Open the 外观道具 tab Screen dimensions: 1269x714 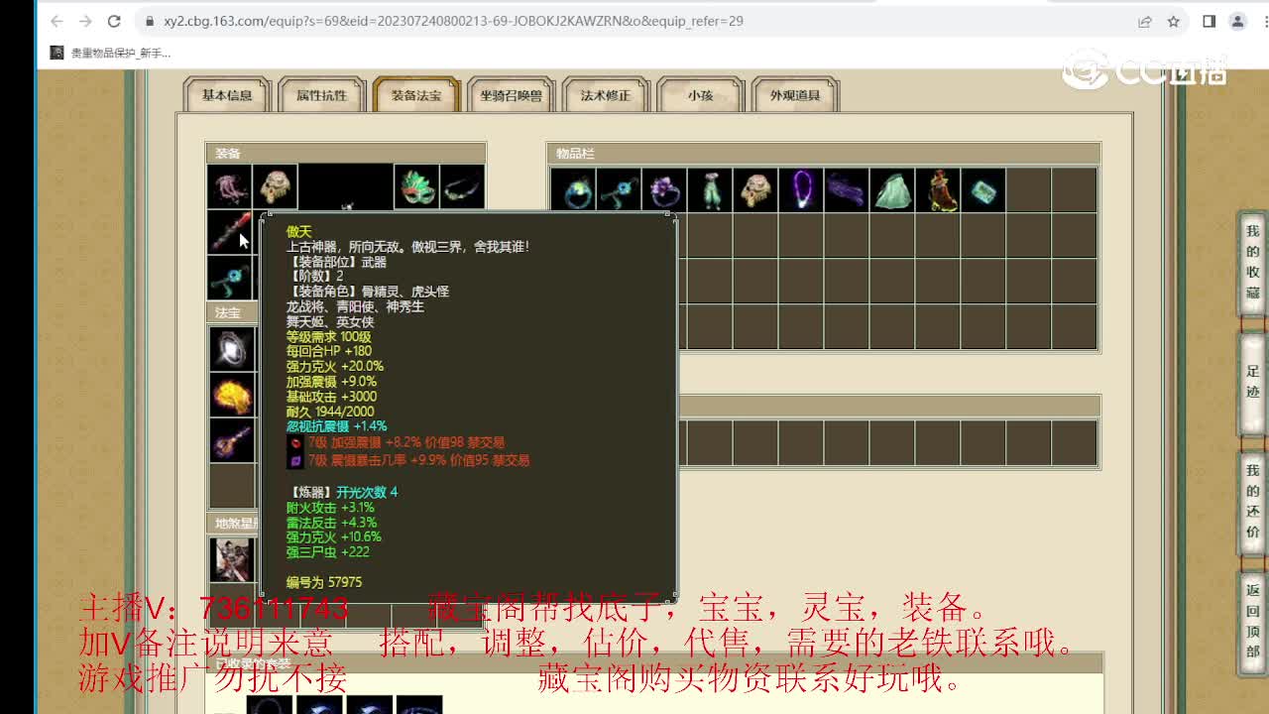(795, 95)
